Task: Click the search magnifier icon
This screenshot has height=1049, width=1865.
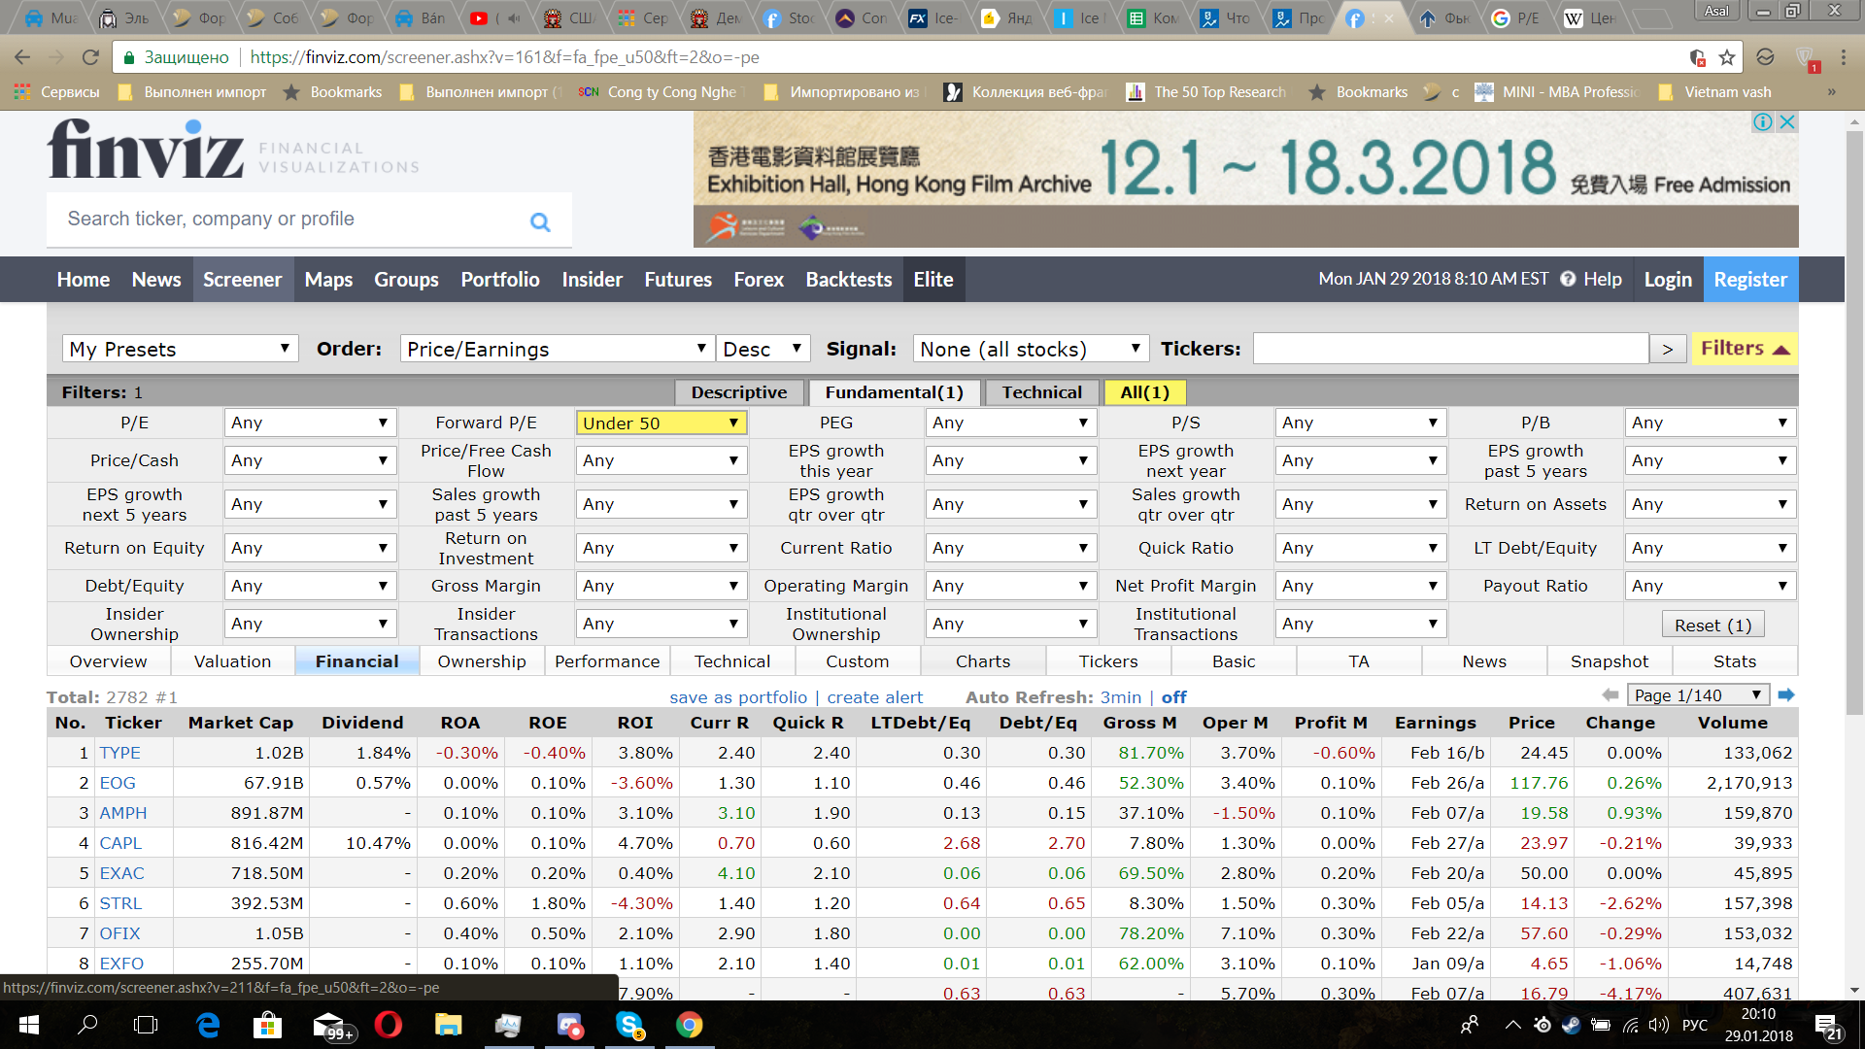Action: point(540,221)
